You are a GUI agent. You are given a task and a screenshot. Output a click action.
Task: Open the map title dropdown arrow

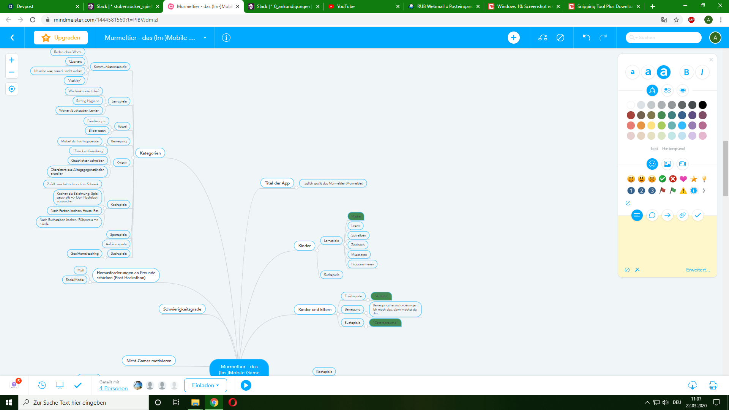click(x=205, y=38)
